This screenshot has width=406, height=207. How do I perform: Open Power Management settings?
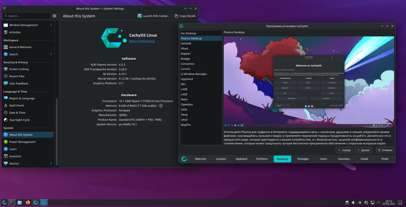click(28, 142)
